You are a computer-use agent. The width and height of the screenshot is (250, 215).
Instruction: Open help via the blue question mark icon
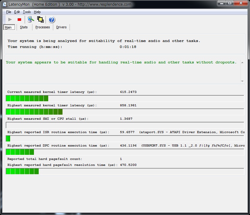(x=51, y=20)
